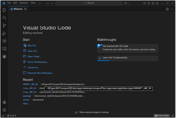Expand the Copilot chat dropdown arrow
Viewport: 176px width, 118px height.
[x=128, y=3]
